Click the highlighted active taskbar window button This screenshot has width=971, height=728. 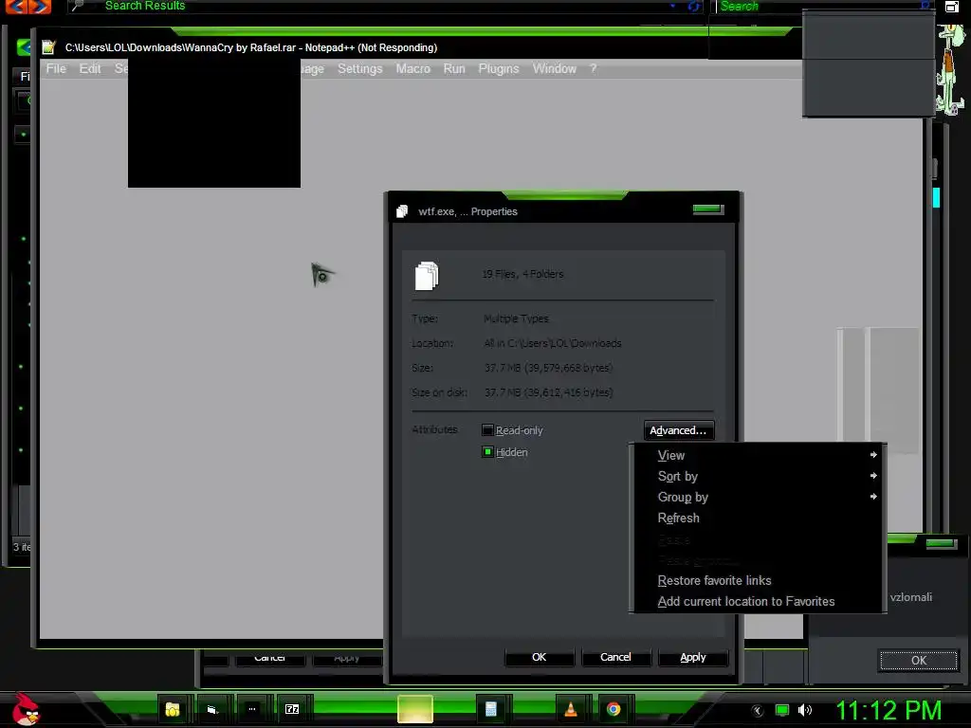pyautogui.click(x=415, y=709)
